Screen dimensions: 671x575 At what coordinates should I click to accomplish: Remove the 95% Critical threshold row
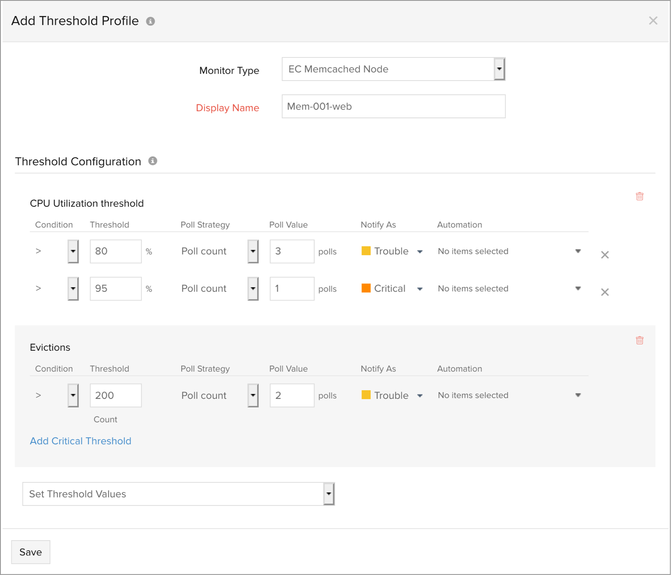point(605,292)
